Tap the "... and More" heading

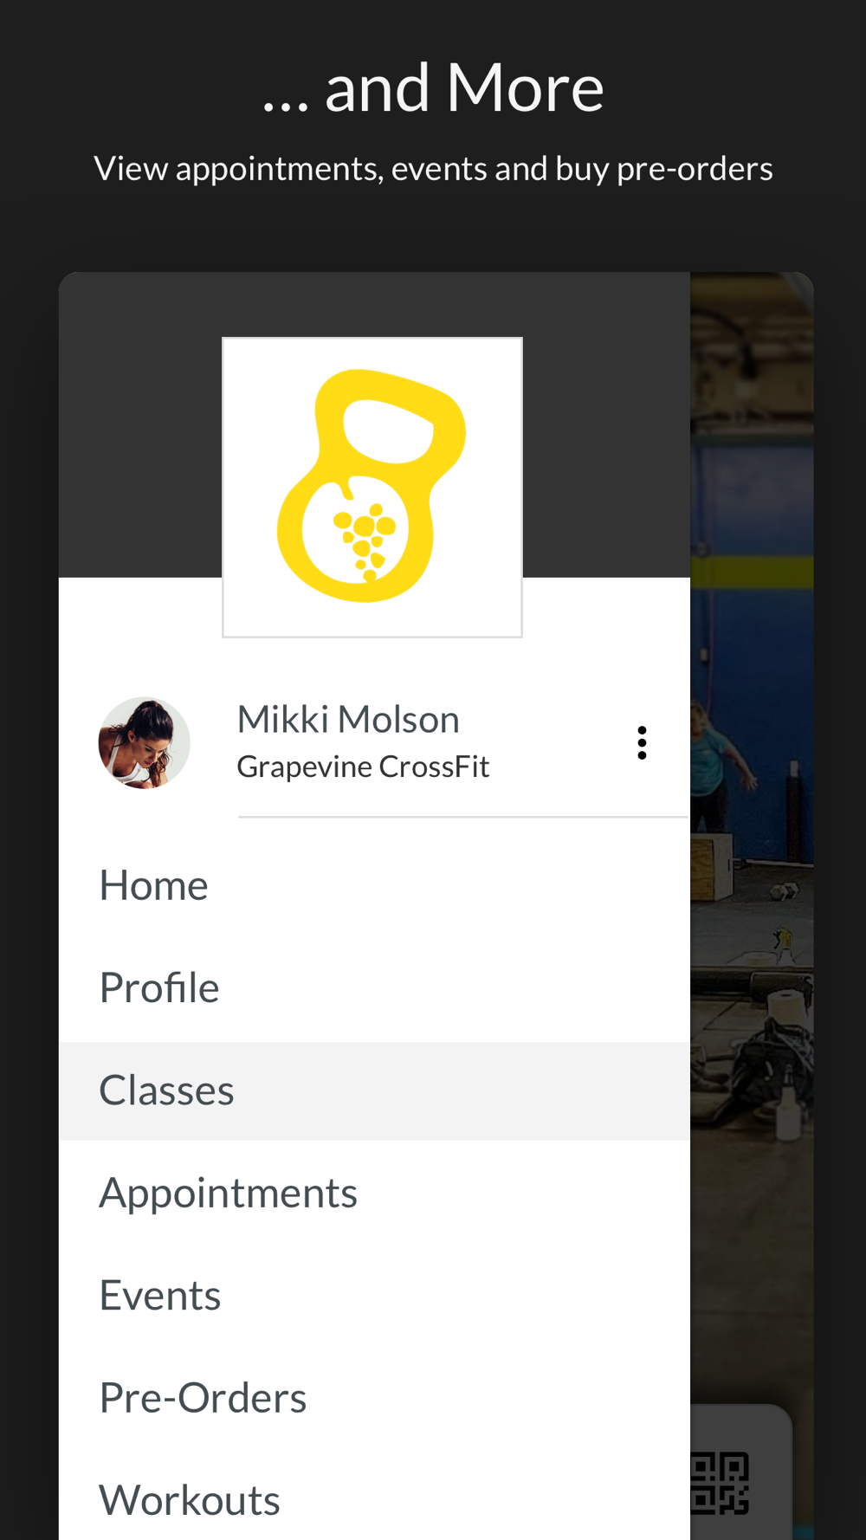(433, 87)
